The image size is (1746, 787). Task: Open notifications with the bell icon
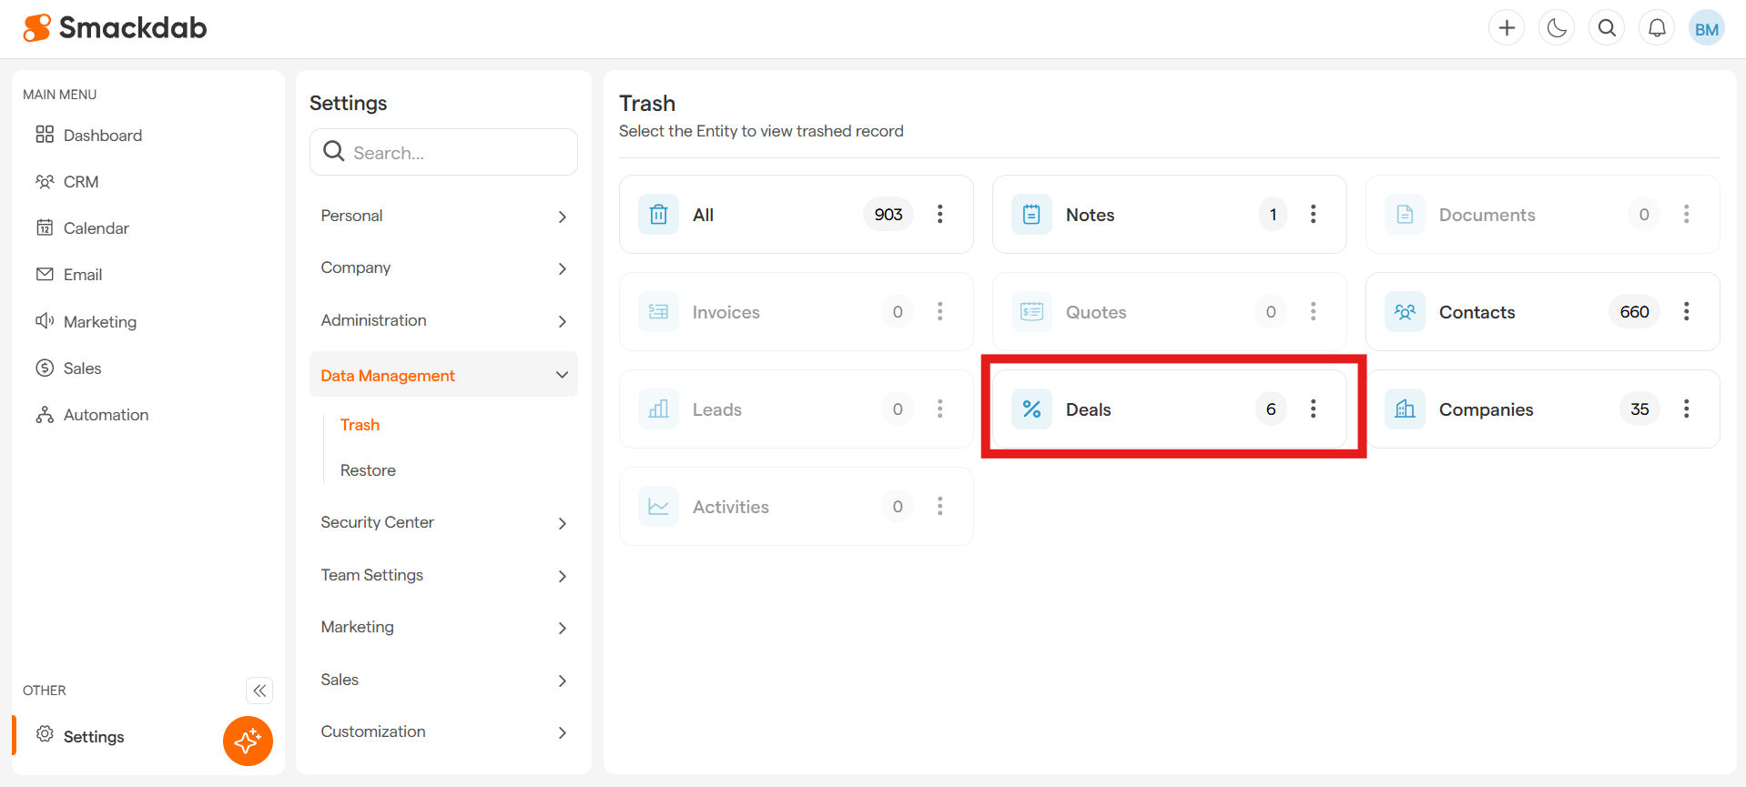[1657, 28]
